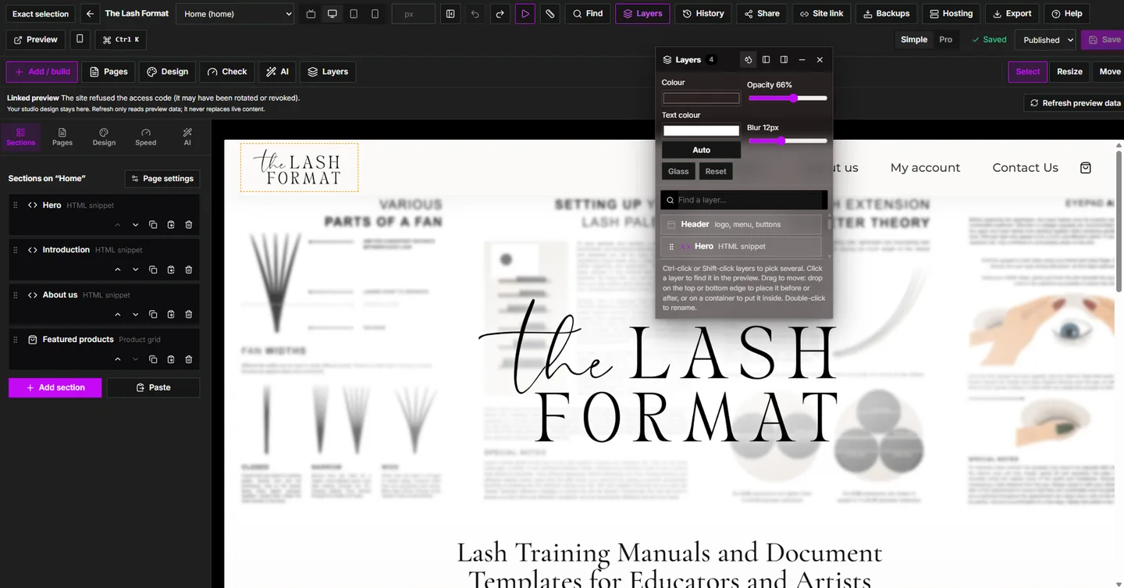Select the ruler measure tool icon
Image resolution: width=1124 pixels, height=588 pixels.
point(550,13)
